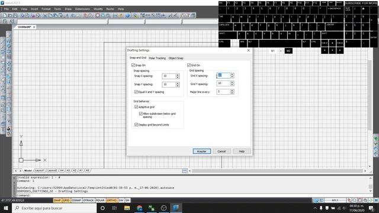
Task: Switch to the Layout1 sheet tab
Action: point(40,170)
